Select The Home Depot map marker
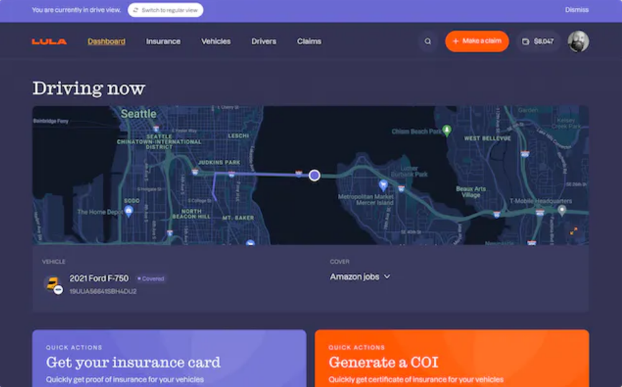 pyautogui.click(x=128, y=212)
